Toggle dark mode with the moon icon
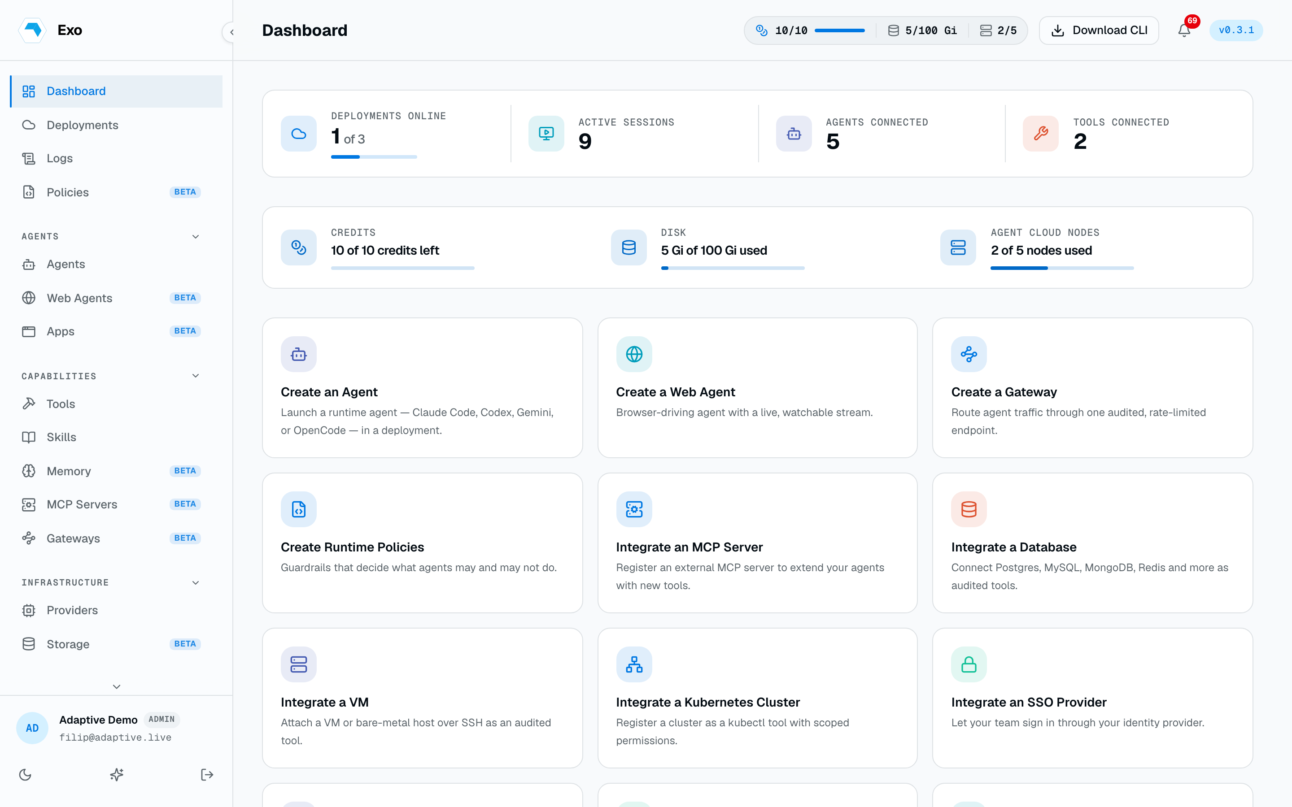This screenshot has width=1292, height=807. coord(25,774)
